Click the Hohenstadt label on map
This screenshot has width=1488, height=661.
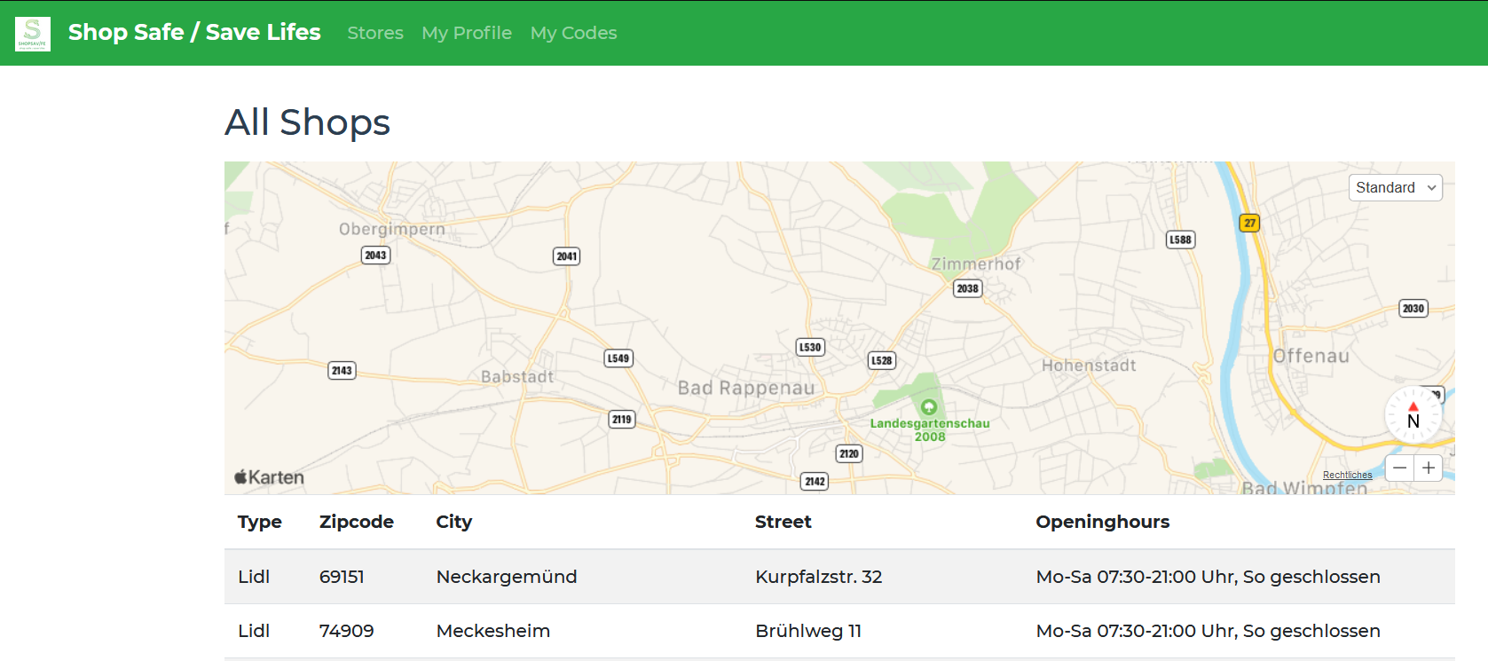click(x=1089, y=365)
